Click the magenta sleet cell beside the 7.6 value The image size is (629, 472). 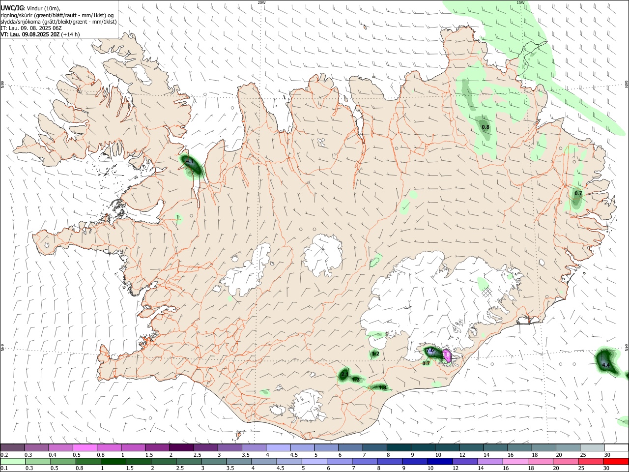point(447,355)
